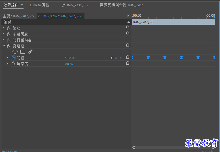Select the second 阈值 keyframe marker
This screenshot has width=220, height=152.
tap(148, 58)
